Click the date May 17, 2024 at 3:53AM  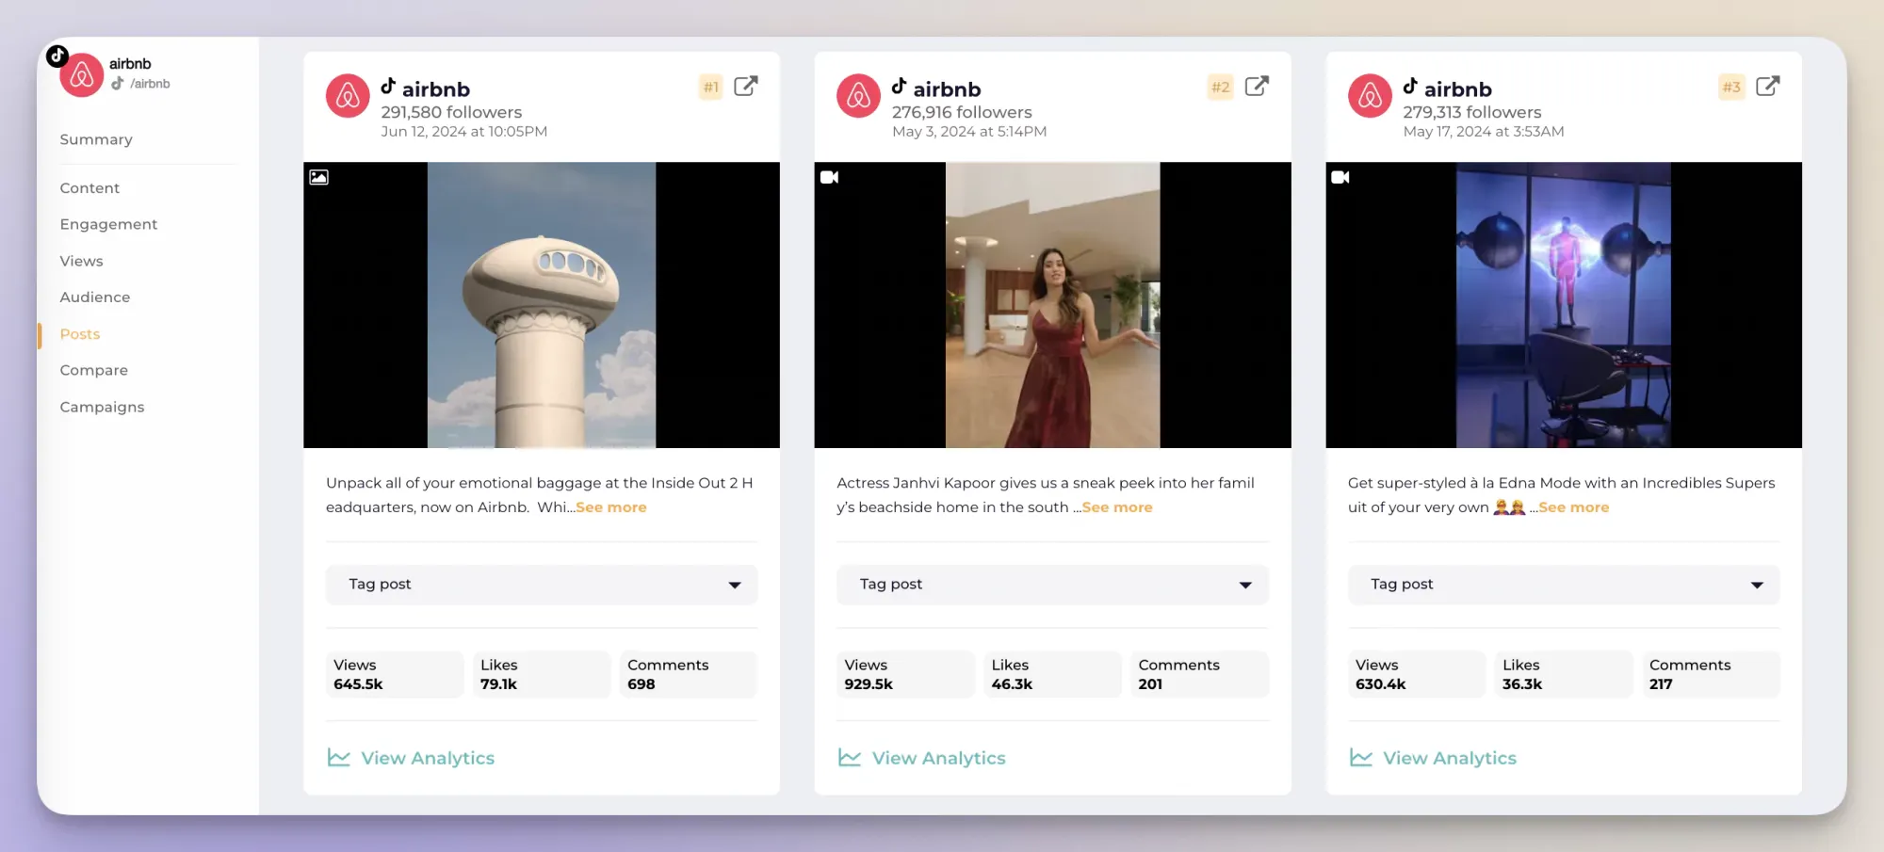1484,132
